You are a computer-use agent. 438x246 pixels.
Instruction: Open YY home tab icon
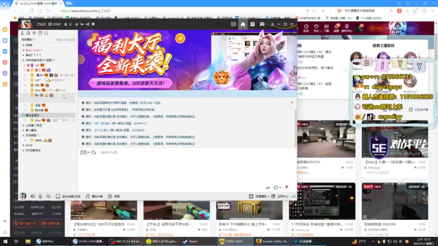[243, 24]
